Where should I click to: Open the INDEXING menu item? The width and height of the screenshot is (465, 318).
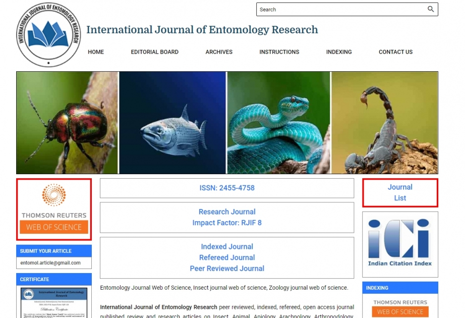(x=339, y=52)
